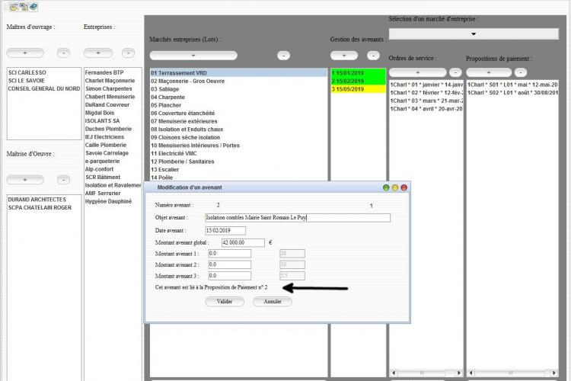Click the Montant avenant global field
The width and height of the screenshot is (571, 381).
(243, 242)
